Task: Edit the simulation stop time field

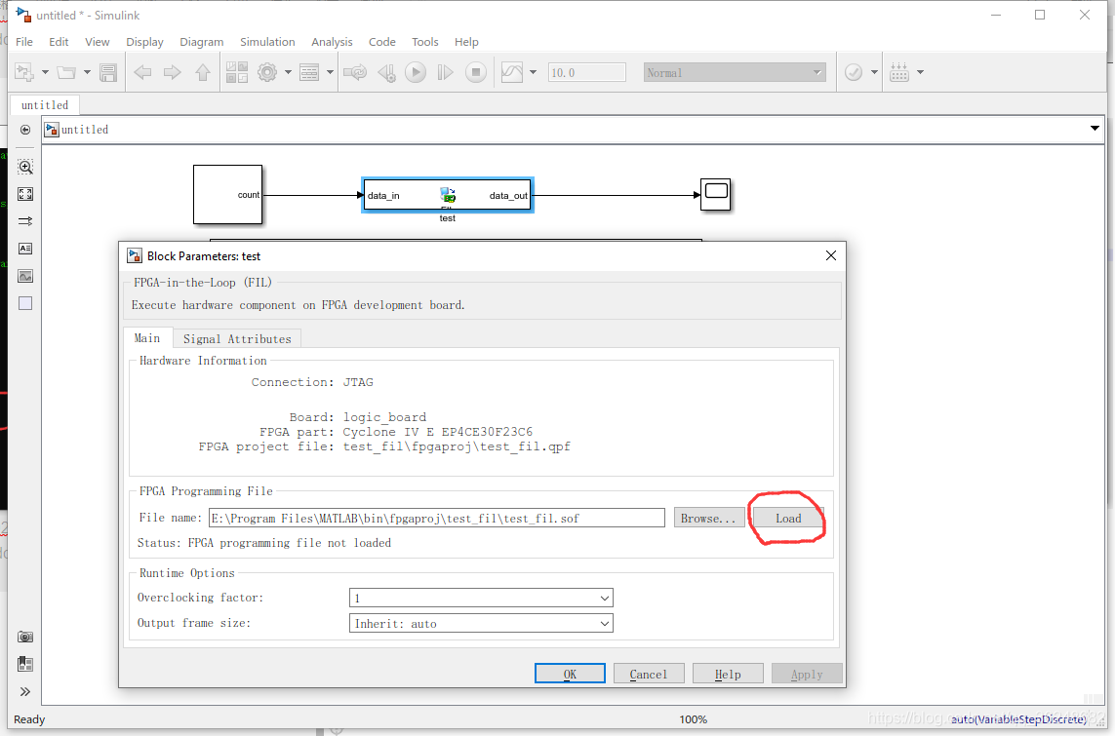Action: (586, 71)
